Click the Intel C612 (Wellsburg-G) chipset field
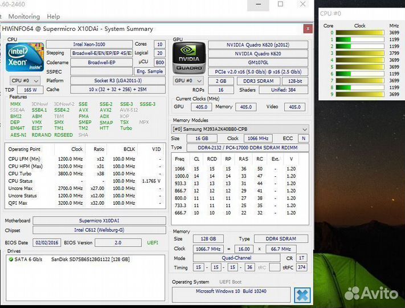This screenshot has width=405, height=308. pos(99,230)
